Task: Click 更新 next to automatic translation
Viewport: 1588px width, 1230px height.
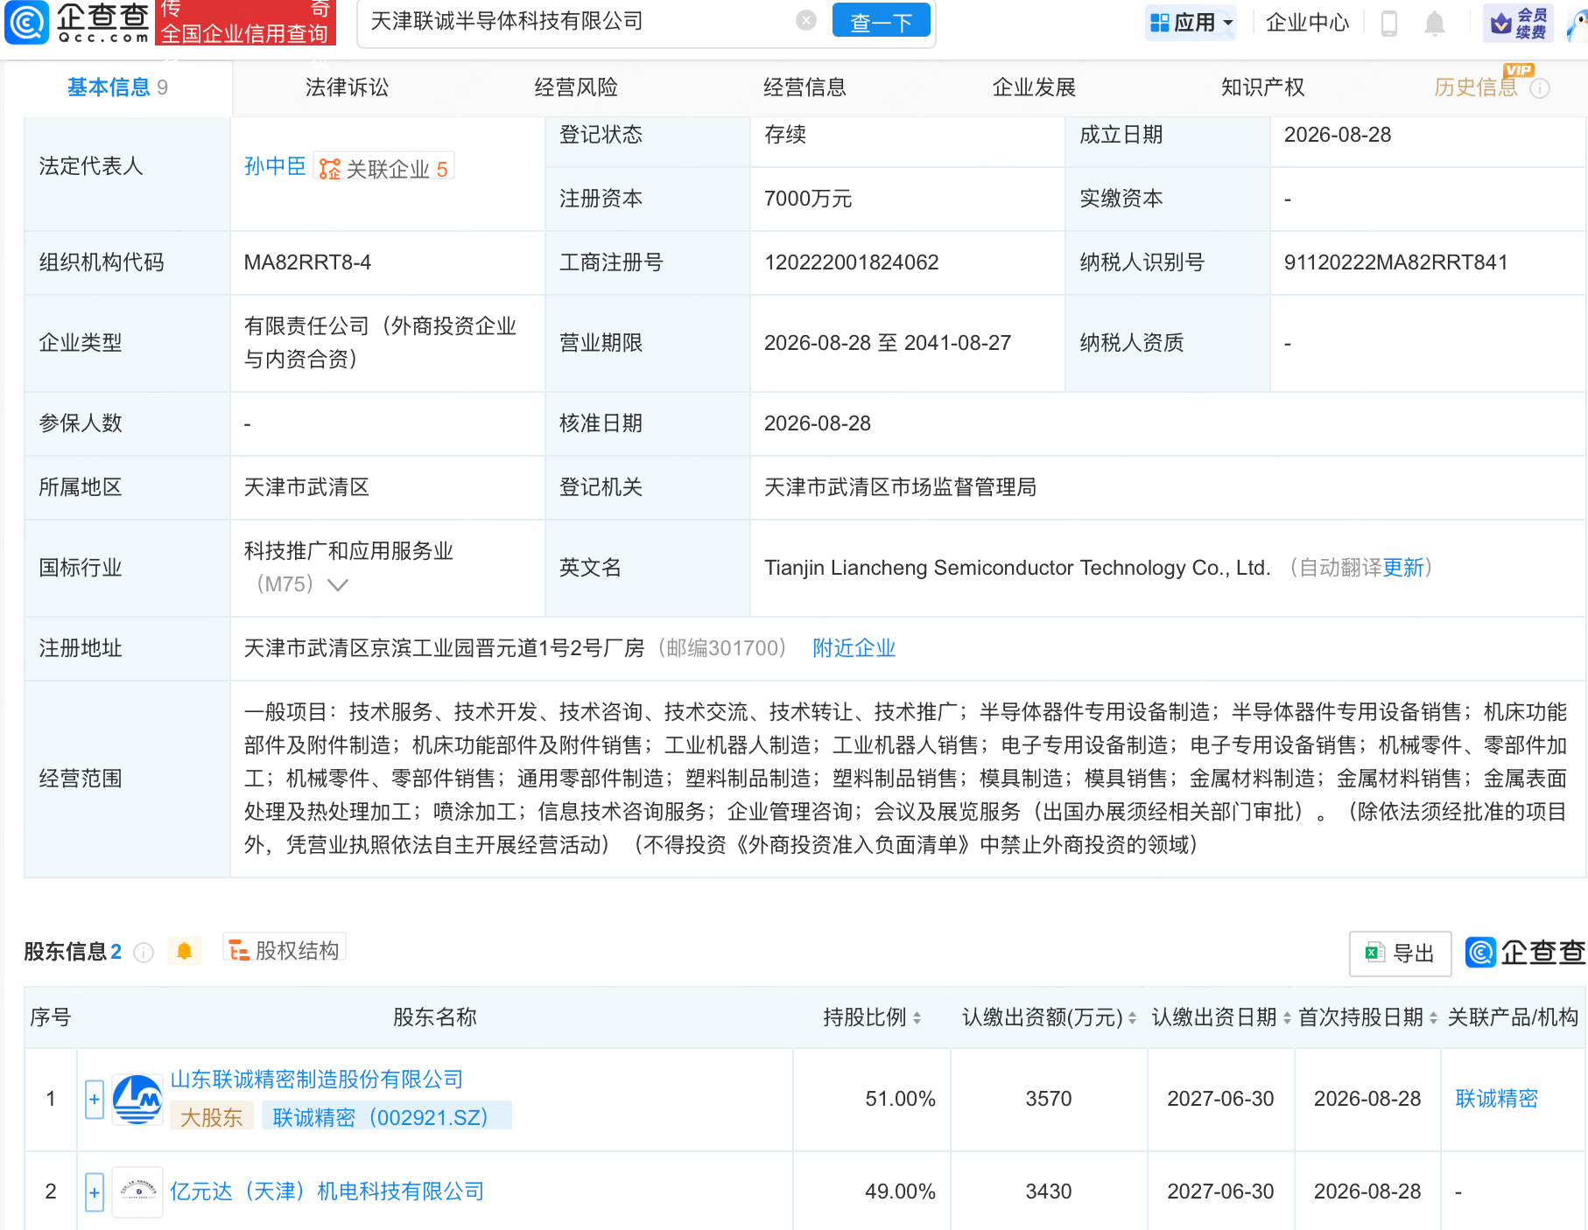Action: point(1403,568)
